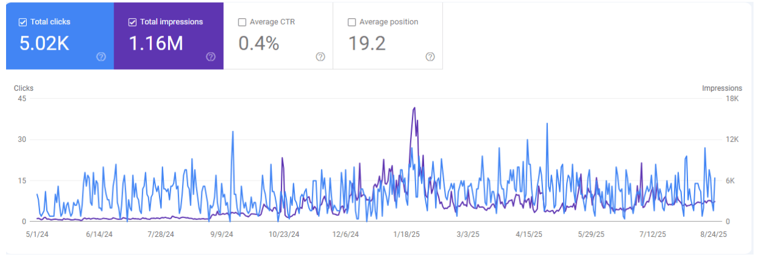Select the 1.16M total impressions value
The width and height of the screenshot is (759, 263).
click(x=156, y=44)
